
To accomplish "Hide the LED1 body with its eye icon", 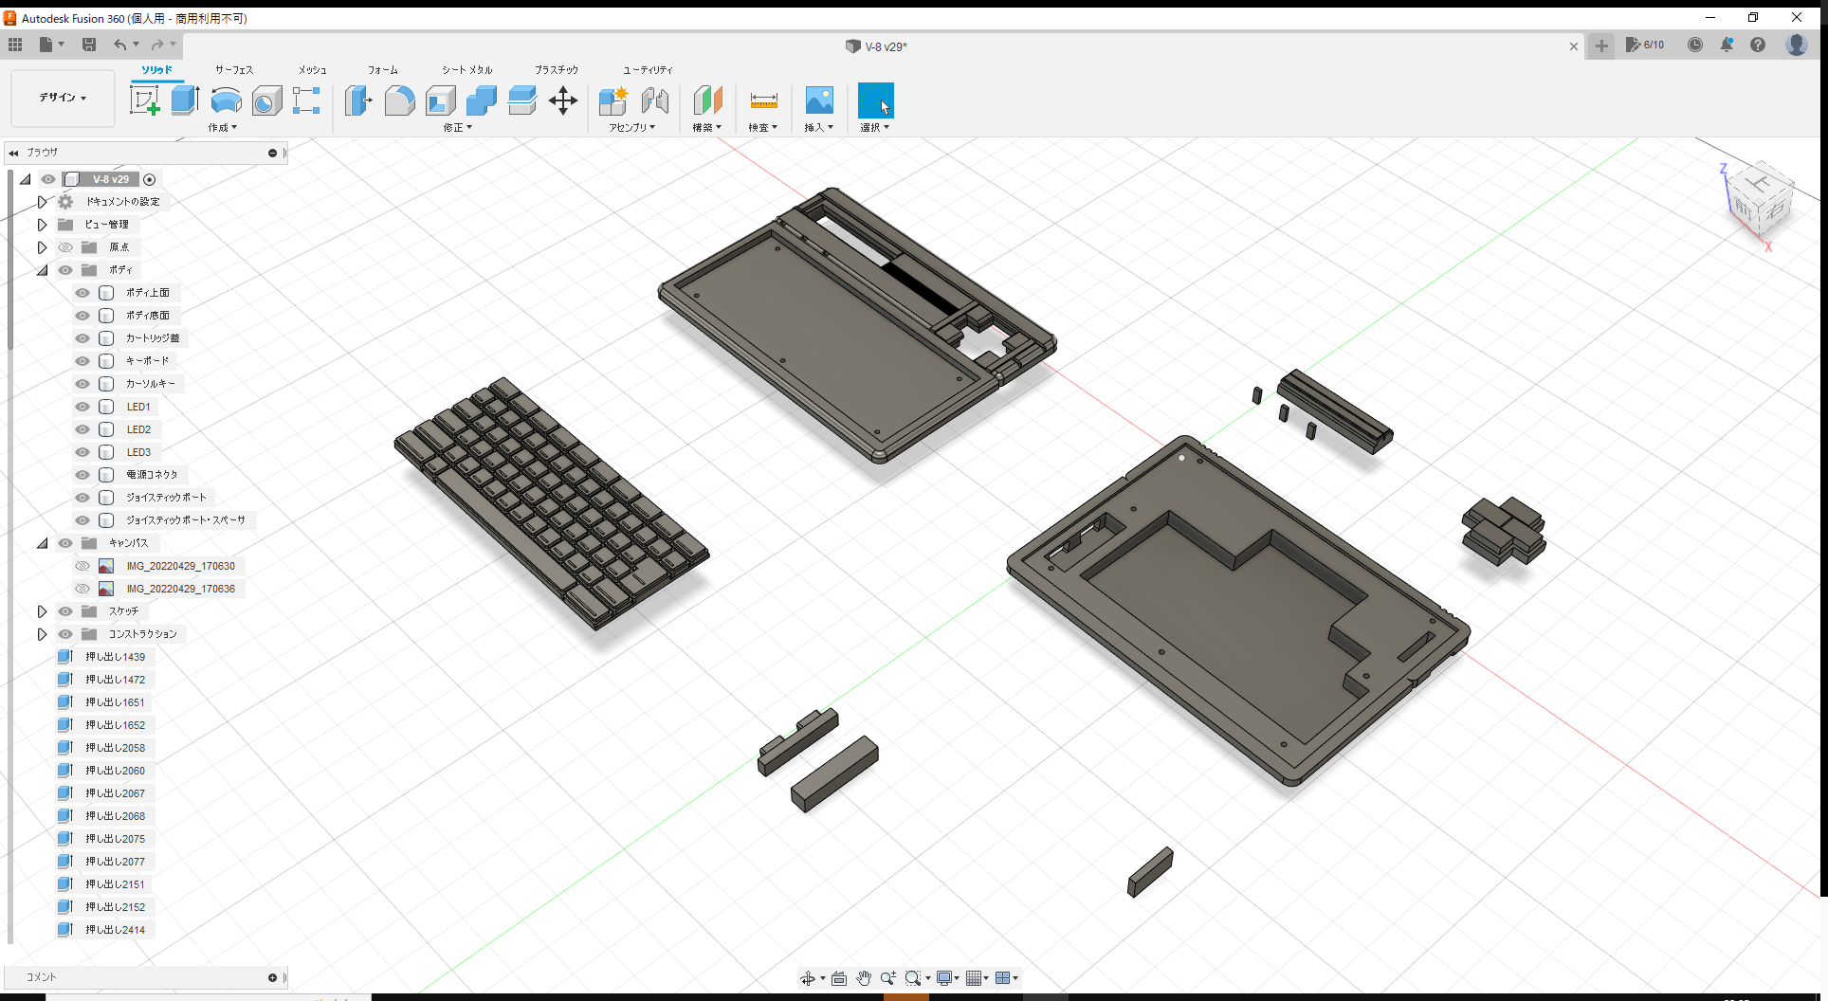I will point(82,407).
